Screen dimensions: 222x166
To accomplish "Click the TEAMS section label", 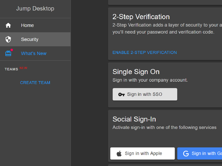I will click(x=11, y=69).
